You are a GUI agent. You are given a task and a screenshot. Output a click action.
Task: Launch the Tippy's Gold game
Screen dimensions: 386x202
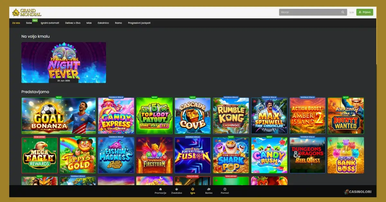tap(78, 155)
